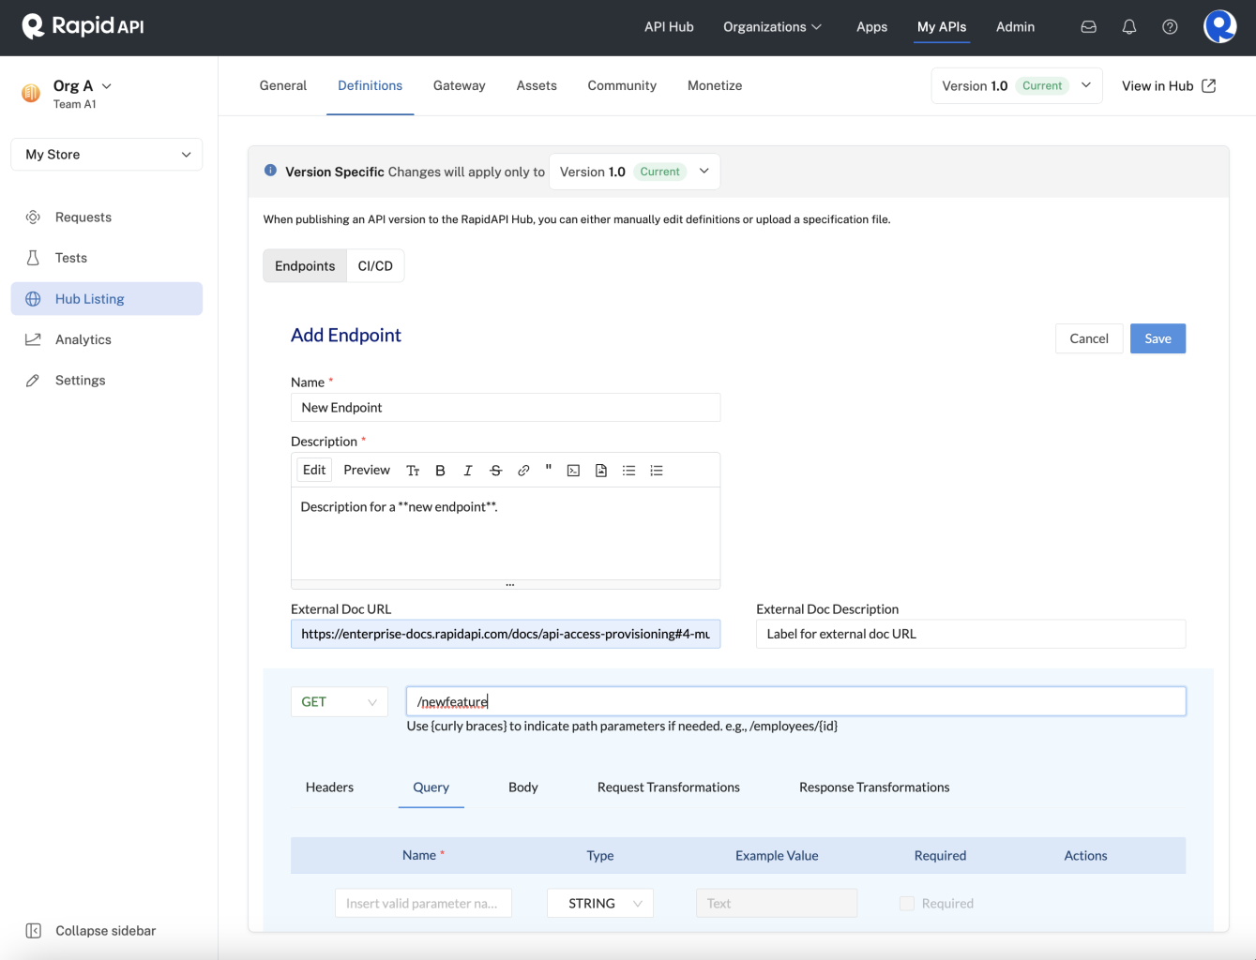Click the Hub Listing globe icon
Viewport: 1256px width, 960px height.
pyautogui.click(x=33, y=299)
